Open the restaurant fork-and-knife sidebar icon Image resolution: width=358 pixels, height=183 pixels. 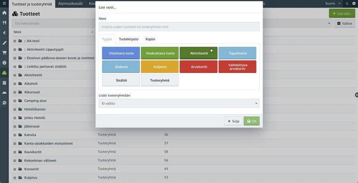tap(4, 23)
